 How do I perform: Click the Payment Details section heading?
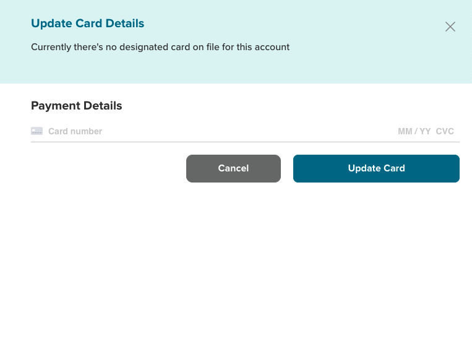tap(76, 106)
